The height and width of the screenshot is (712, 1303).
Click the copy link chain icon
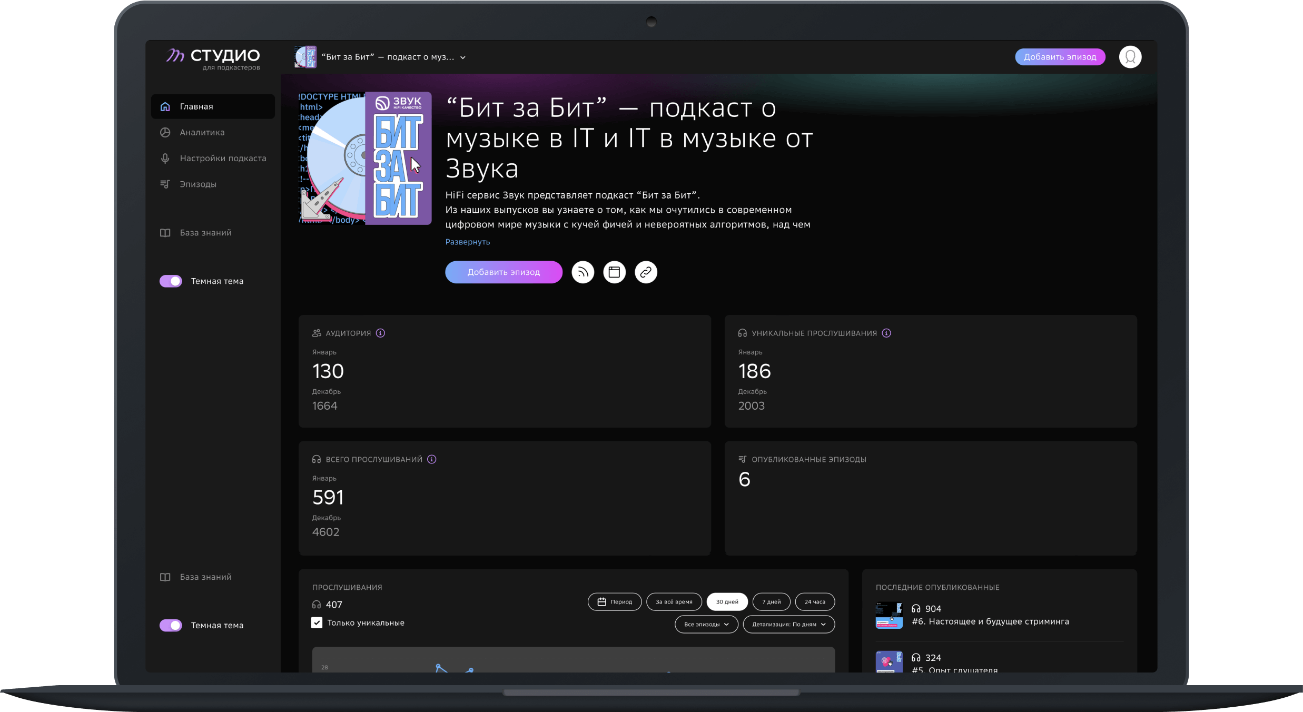point(646,272)
